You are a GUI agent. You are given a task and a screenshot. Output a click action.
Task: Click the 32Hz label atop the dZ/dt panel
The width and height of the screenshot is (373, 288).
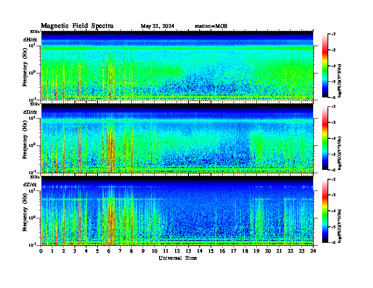click(x=35, y=177)
